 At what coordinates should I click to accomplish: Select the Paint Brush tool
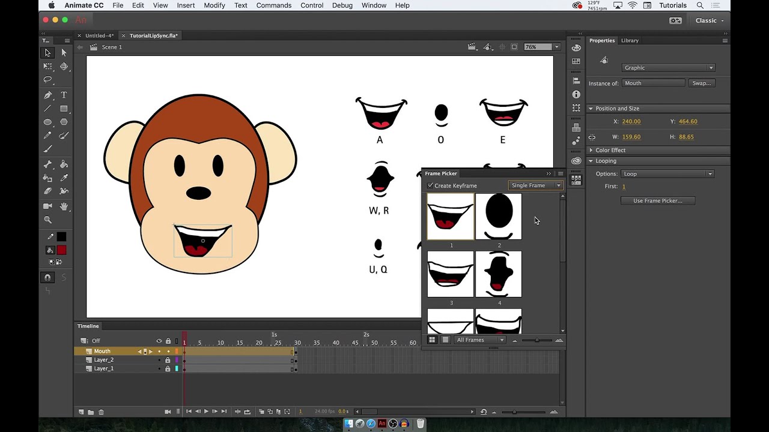click(x=64, y=136)
